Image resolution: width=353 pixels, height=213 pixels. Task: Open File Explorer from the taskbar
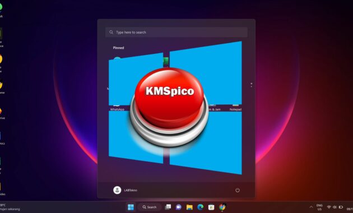coord(189,207)
